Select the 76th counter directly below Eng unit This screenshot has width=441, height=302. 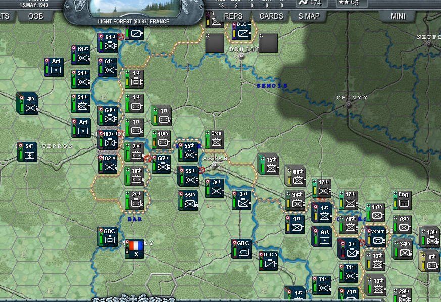[402, 224]
